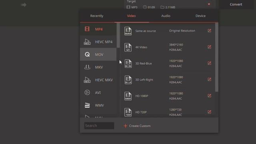256x144 pixels.
Task: Choose the 'HD 1080P' preset text
Action: tap(142, 96)
